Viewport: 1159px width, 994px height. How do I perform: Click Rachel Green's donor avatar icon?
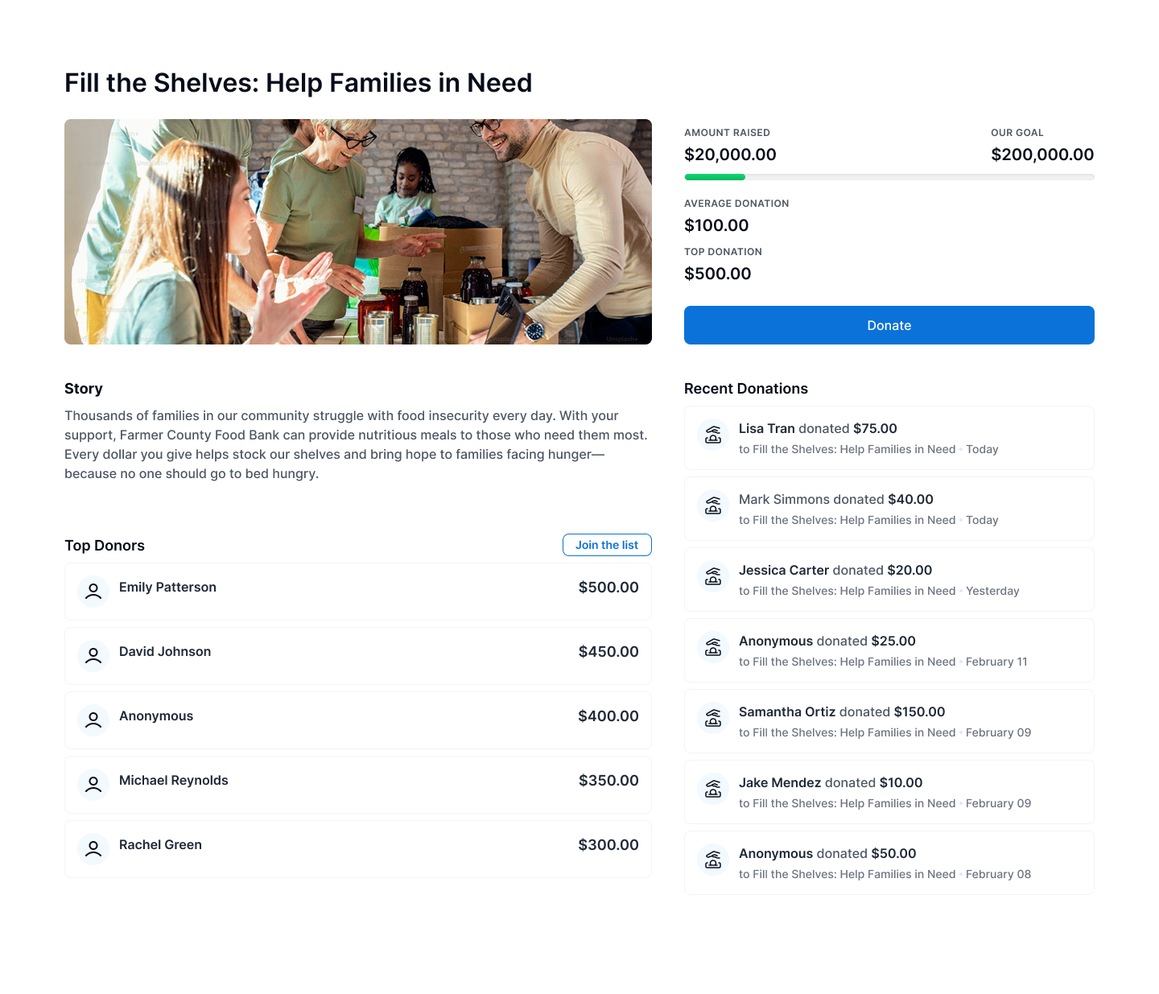[x=93, y=849]
